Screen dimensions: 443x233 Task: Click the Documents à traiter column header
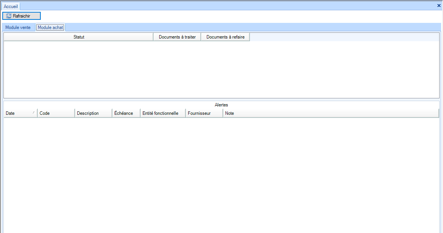(x=177, y=37)
